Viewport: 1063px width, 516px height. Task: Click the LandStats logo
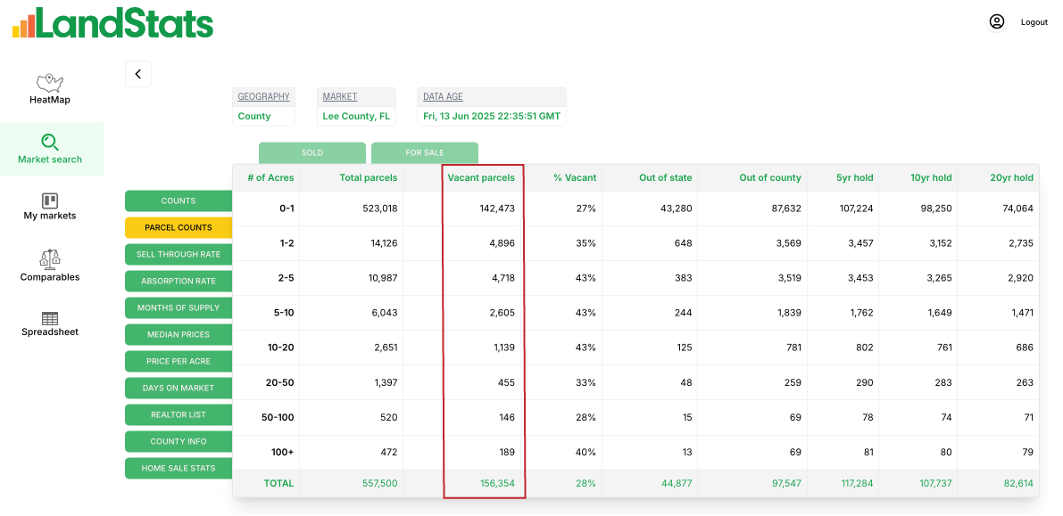pos(112,23)
